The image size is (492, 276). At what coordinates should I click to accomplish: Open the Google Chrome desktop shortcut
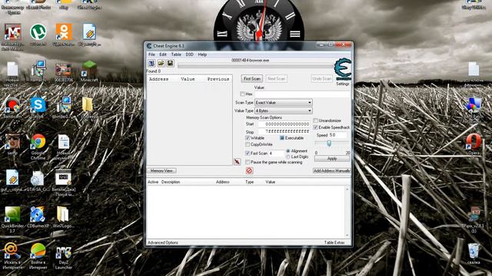(38, 146)
